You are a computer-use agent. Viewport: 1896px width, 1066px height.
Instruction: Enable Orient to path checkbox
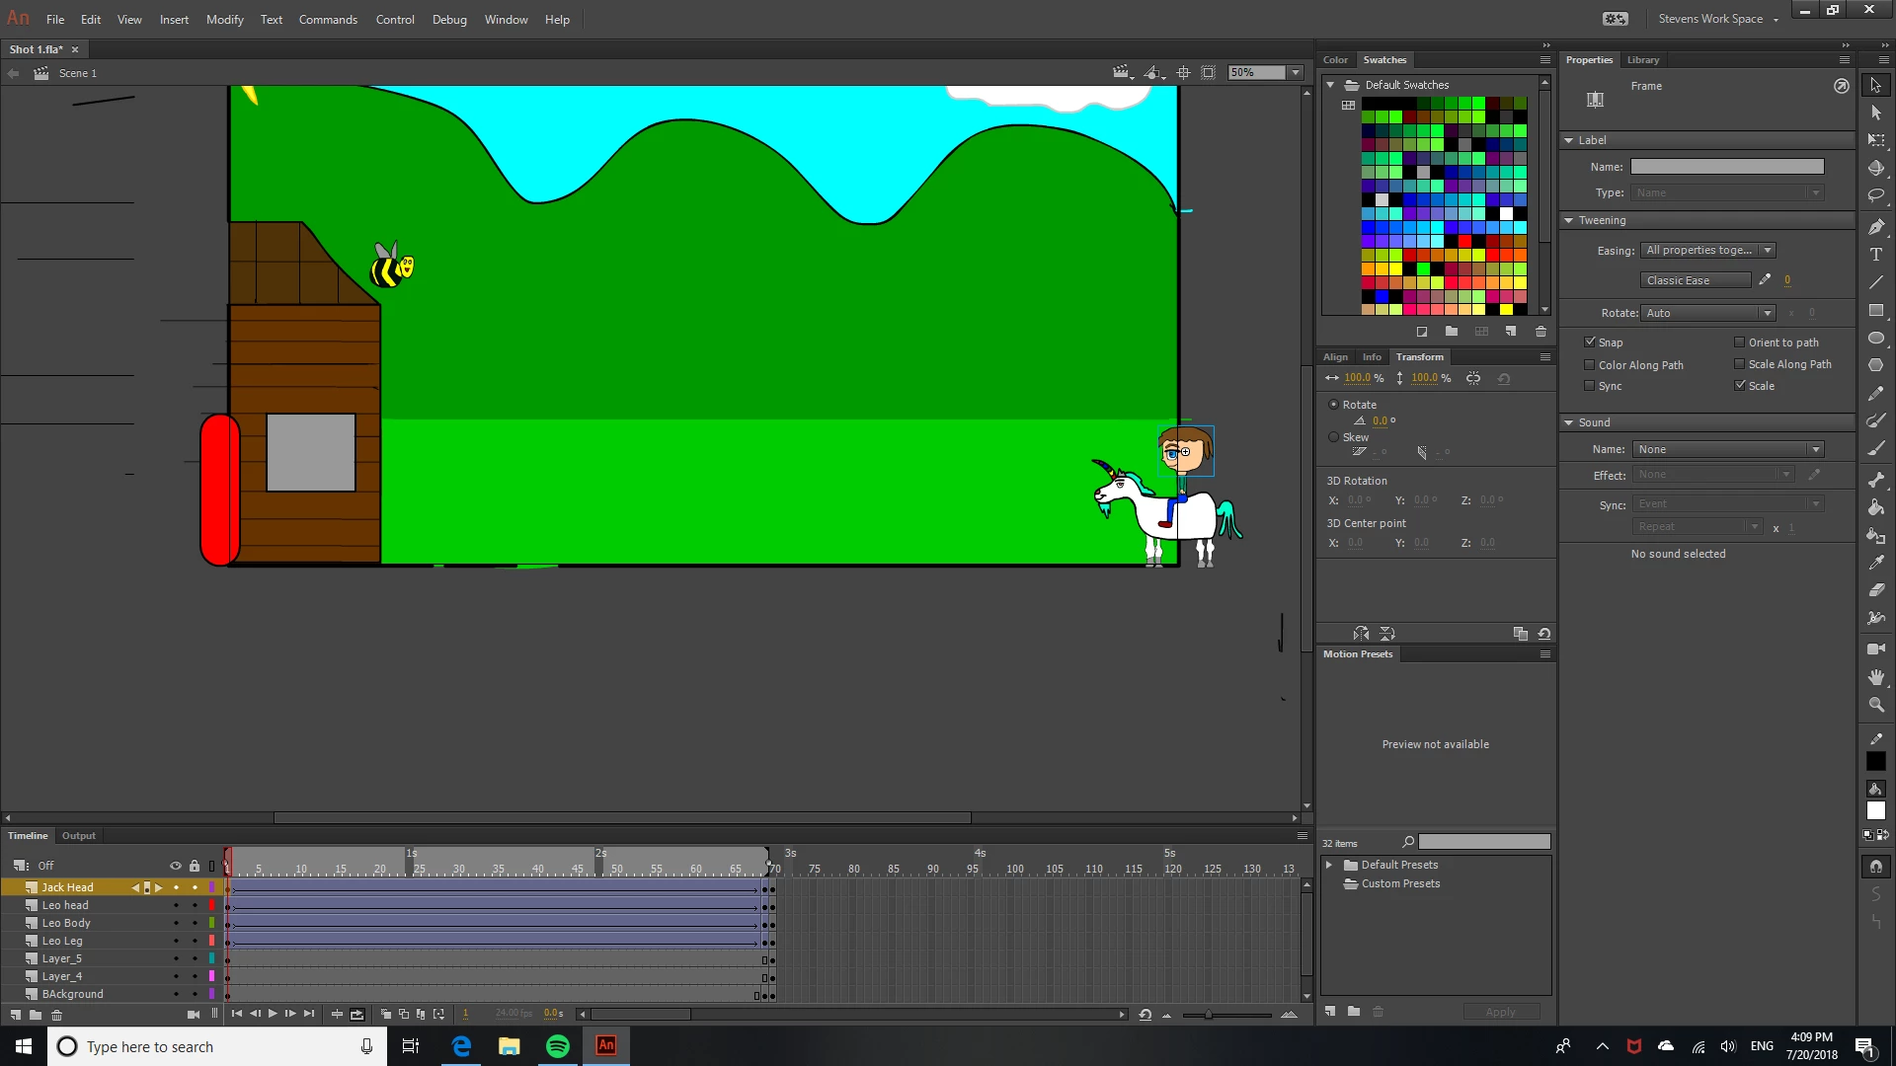(1739, 342)
